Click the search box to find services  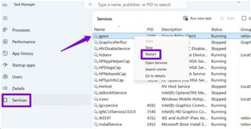(x=136, y=5)
